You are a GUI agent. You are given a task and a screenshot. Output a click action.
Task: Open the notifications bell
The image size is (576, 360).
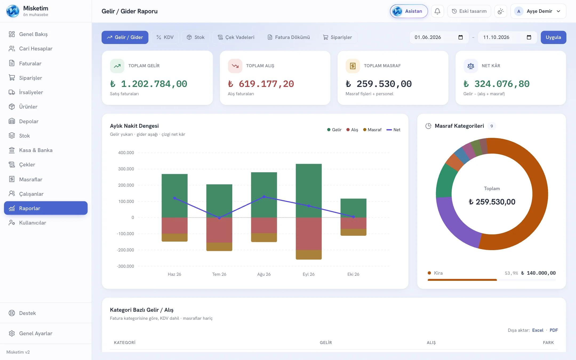coord(437,11)
